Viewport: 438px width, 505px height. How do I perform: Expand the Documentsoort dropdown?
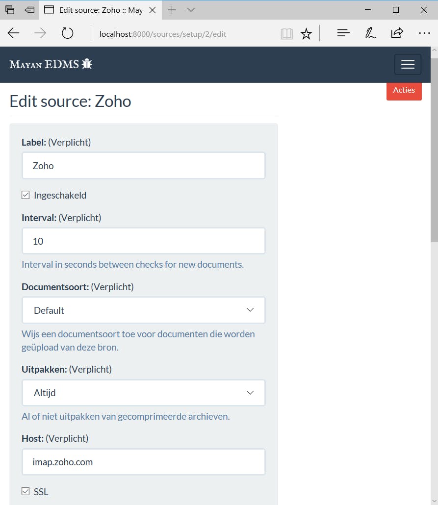[144, 310]
